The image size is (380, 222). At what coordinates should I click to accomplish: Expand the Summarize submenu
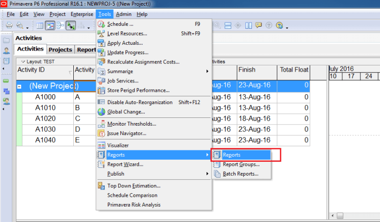pos(154,72)
